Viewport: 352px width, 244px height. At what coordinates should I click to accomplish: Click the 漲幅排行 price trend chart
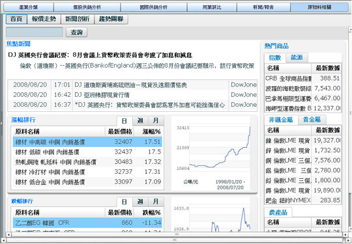click(211, 153)
